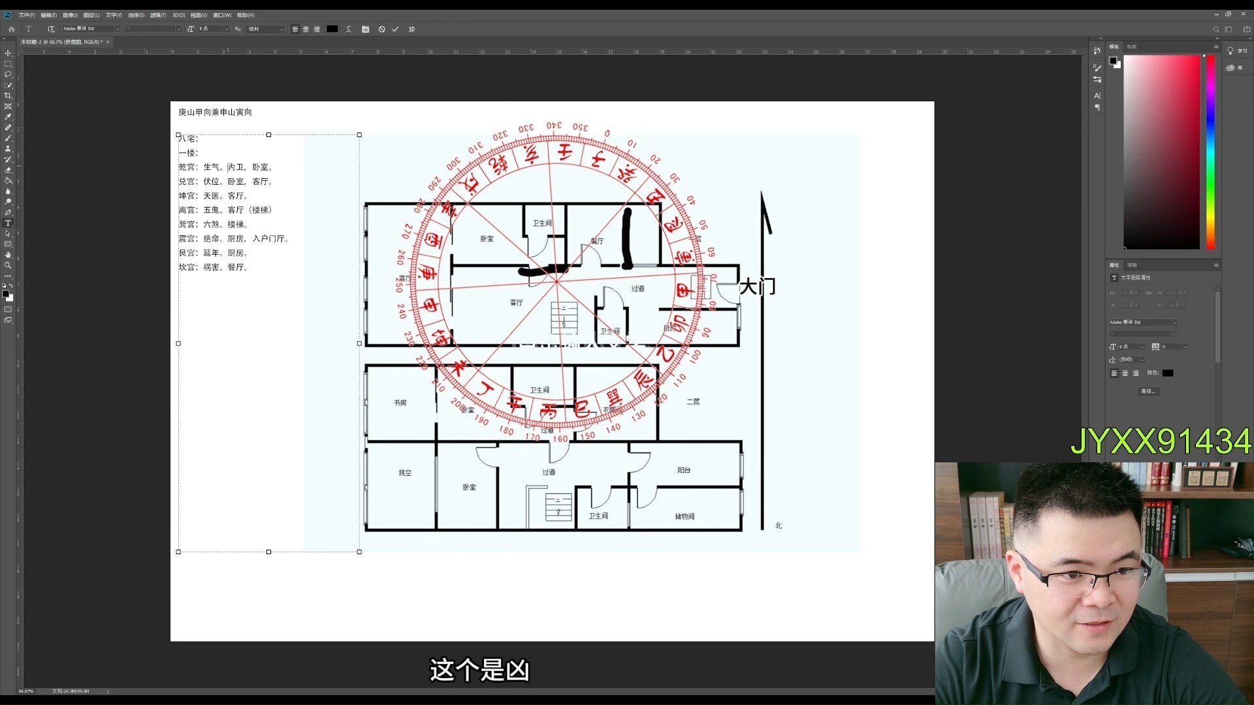
Task: Click the Home icon in options bar
Action: 11,29
